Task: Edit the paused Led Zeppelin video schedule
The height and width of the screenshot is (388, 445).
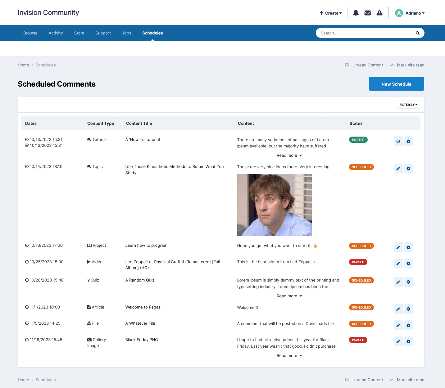Action: [x=398, y=264]
